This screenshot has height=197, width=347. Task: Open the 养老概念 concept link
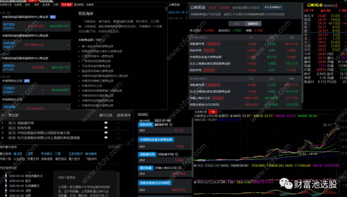click(47, 154)
